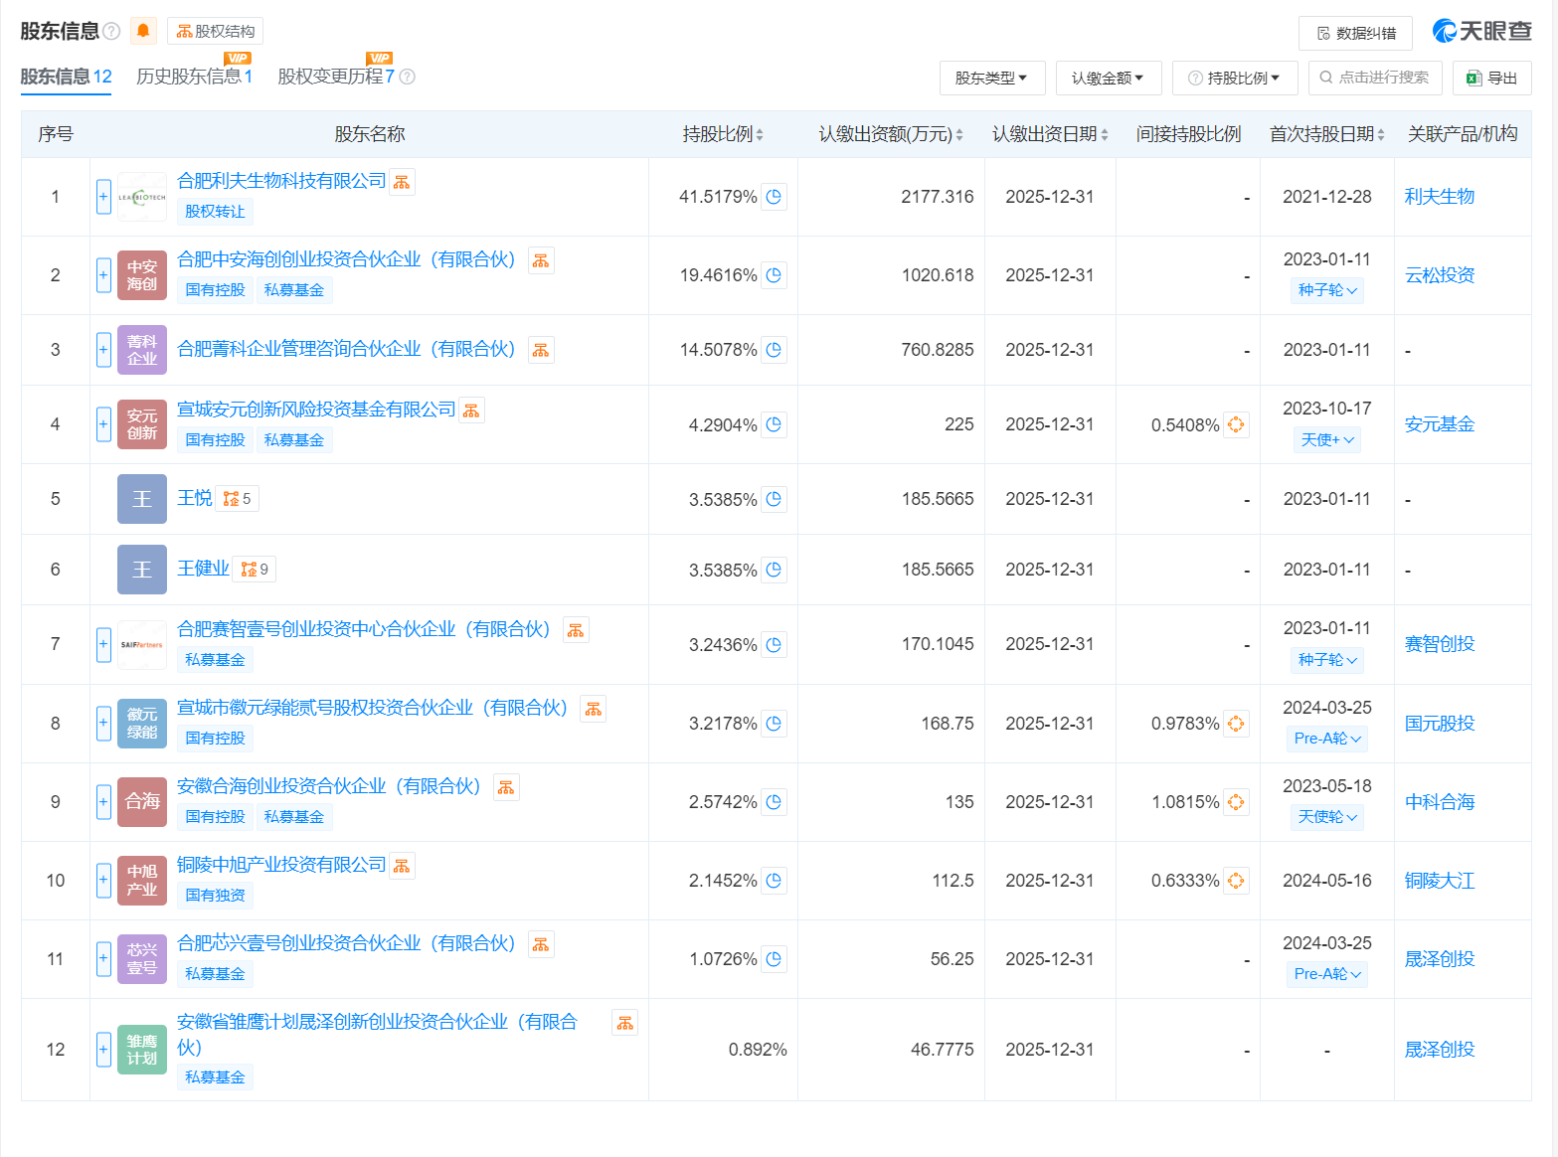This screenshot has height=1157, width=1558.
Task: Click pie chart icon beside 19.4616%
Action: (774, 275)
